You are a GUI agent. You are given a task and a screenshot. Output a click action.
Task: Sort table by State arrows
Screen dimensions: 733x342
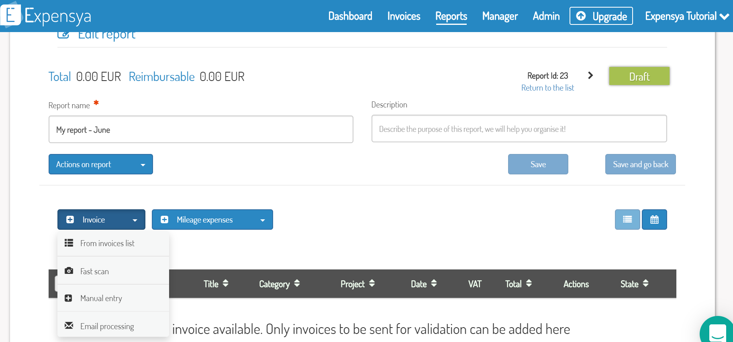645,283
